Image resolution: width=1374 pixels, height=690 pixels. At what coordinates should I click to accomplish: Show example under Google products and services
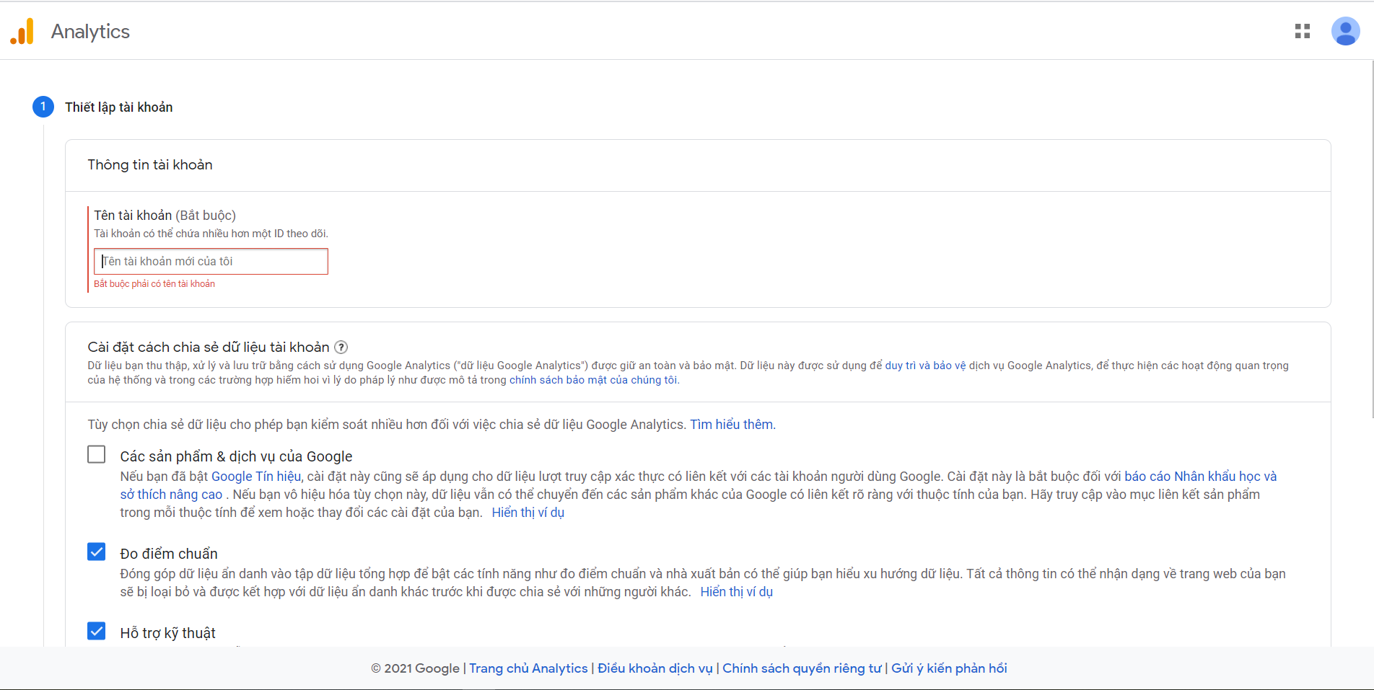(528, 513)
